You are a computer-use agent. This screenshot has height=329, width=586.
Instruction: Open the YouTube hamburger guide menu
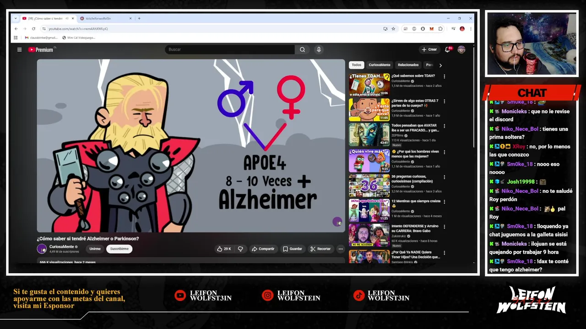point(19,49)
